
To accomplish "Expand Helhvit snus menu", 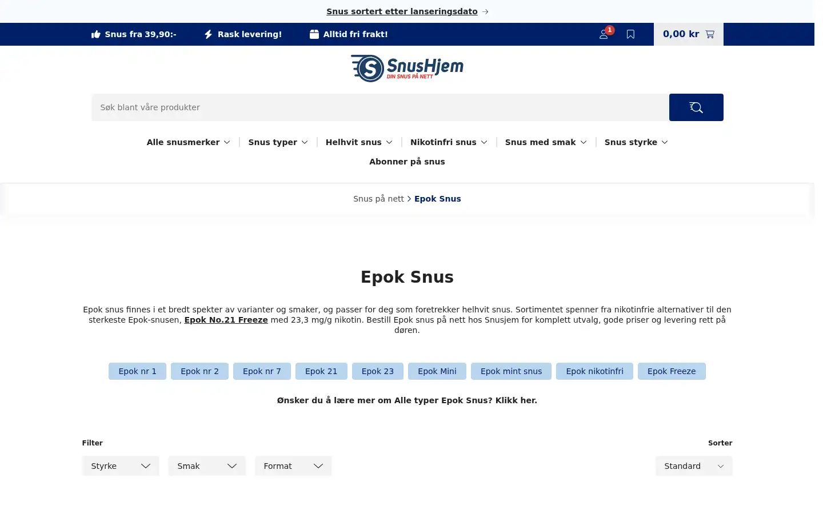I will click(359, 142).
